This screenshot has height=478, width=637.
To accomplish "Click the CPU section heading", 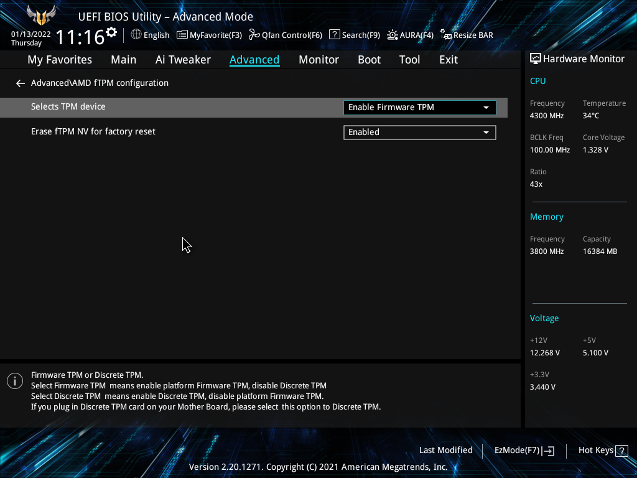I will 537,82.
